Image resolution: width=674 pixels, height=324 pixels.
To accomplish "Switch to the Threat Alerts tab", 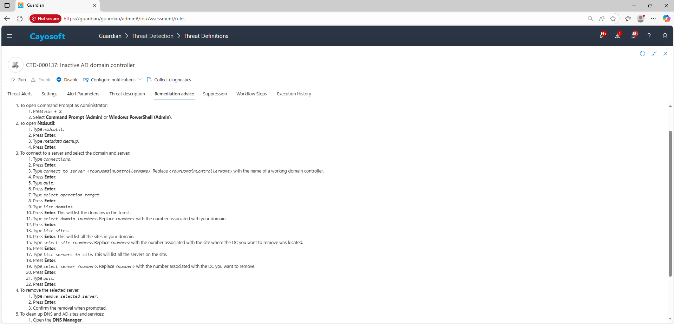I will click(x=20, y=94).
